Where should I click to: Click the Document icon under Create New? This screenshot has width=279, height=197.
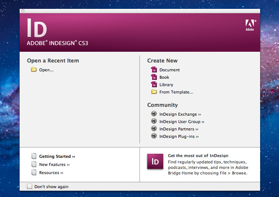point(154,70)
